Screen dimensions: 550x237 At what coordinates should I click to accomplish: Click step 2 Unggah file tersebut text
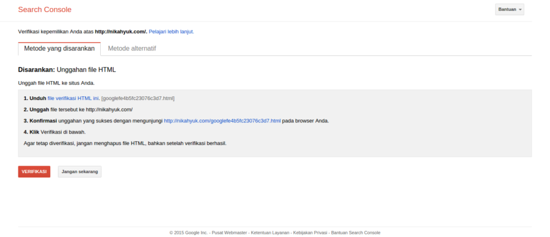(x=78, y=110)
